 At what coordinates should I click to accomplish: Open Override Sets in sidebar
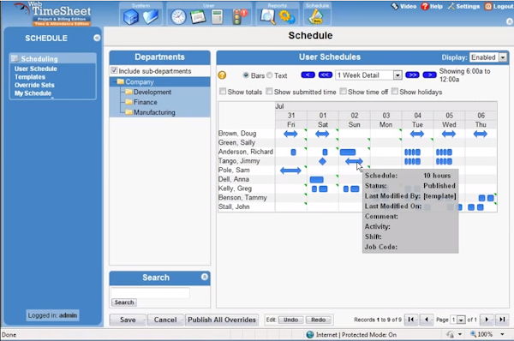point(34,85)
